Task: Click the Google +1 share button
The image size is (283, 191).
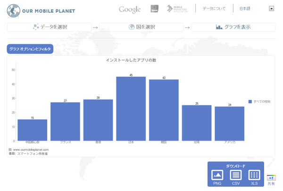Action: pos(271,178)
